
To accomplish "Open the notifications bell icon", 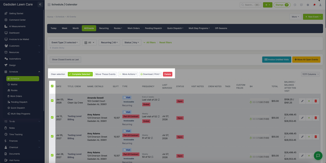I will click(314, 5).
